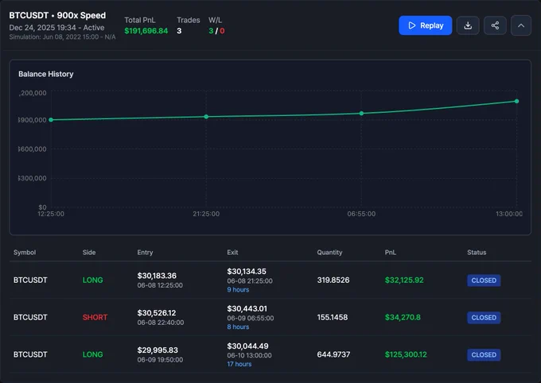This screenshot has width=541, height=383.
Task: Click the SHORT side label
Action: [x=95, y=317]
